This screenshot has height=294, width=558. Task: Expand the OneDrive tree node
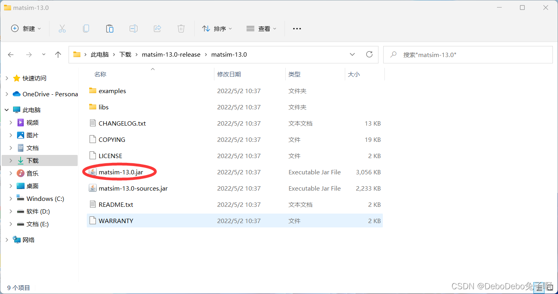point(7,94)
